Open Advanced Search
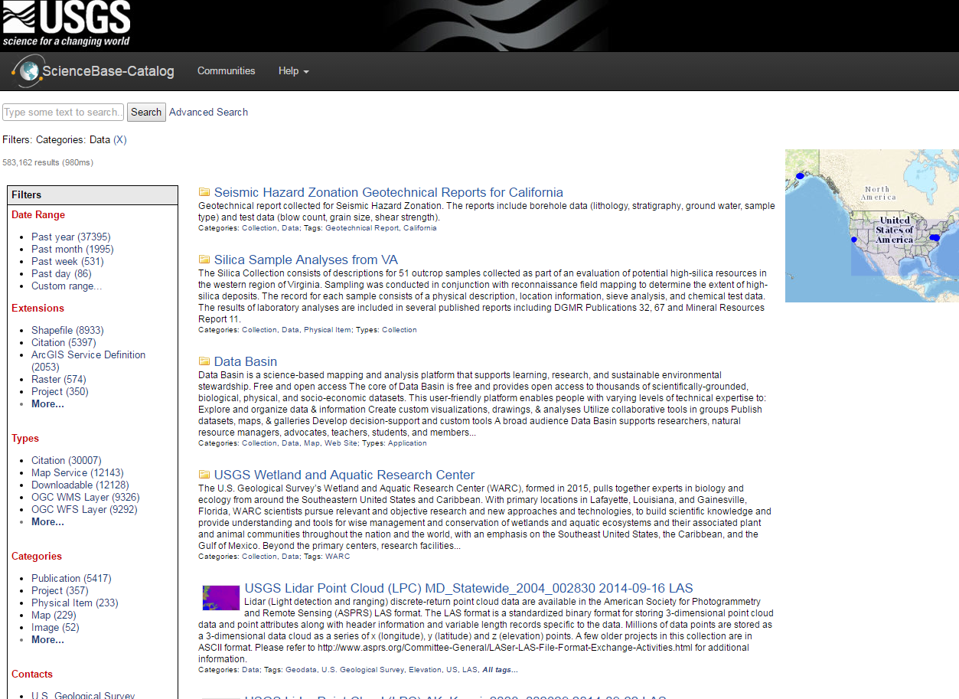The image size is (959, 699). (208, 112)
